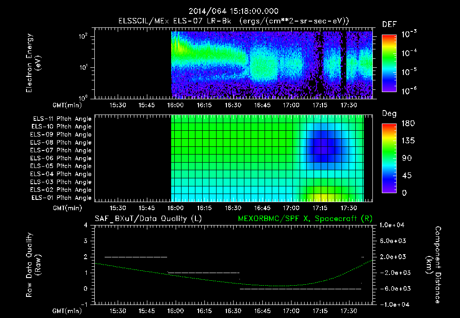The width and height of the screenshot is (460, 318).
Task: Click GMT(min) label under the energy spectrogram
Action: tap(67, 105)
